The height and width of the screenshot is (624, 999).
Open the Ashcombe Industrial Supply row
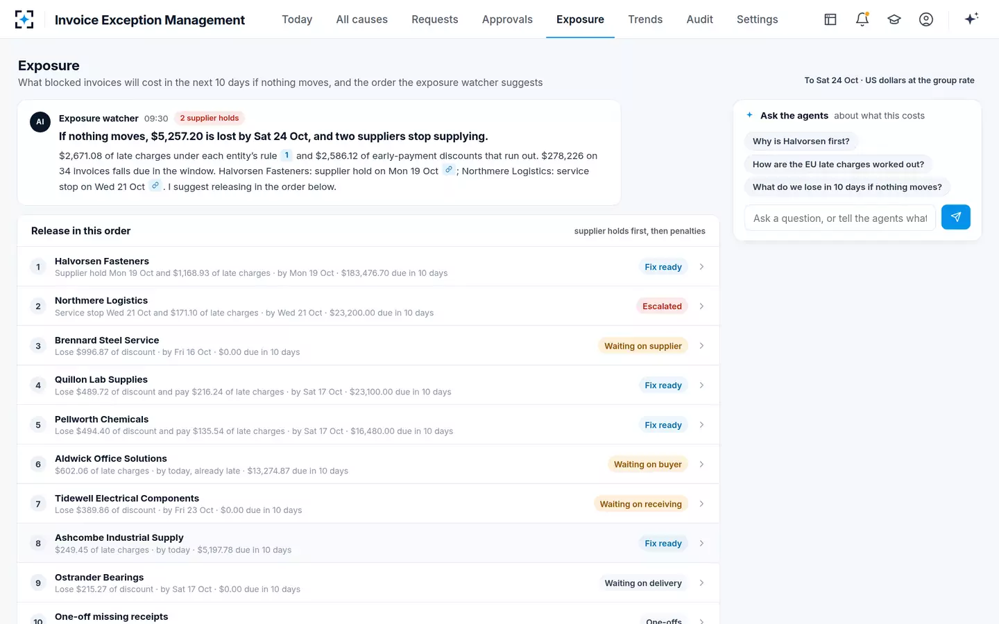pyautogui.click(x=368, y=544)
